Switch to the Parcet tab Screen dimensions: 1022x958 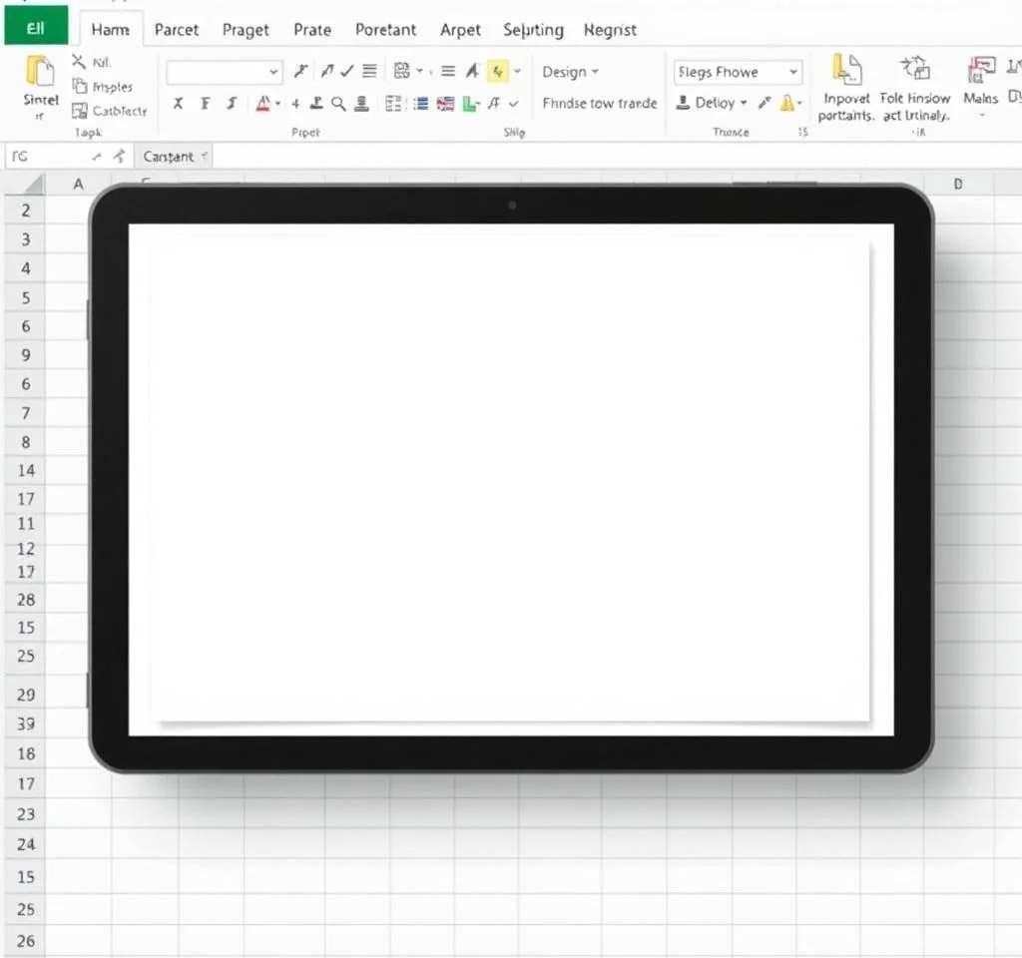point(176,29)
